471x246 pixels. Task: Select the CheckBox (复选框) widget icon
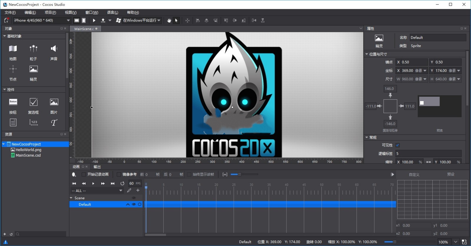coord(34,102)
